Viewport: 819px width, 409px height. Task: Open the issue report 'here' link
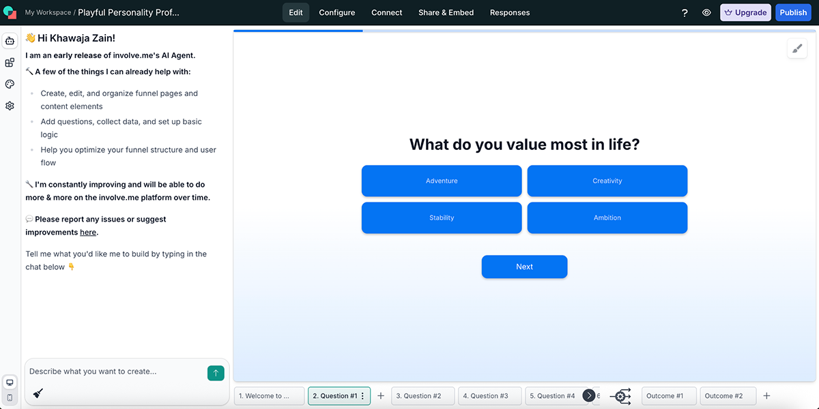click(87, 232)
